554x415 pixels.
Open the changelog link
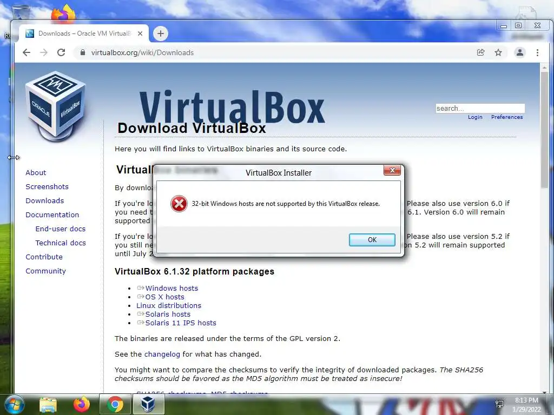pos(162,354)
